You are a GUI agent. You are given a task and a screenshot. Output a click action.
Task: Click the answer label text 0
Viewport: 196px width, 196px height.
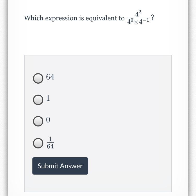click(x=48, y=120)
